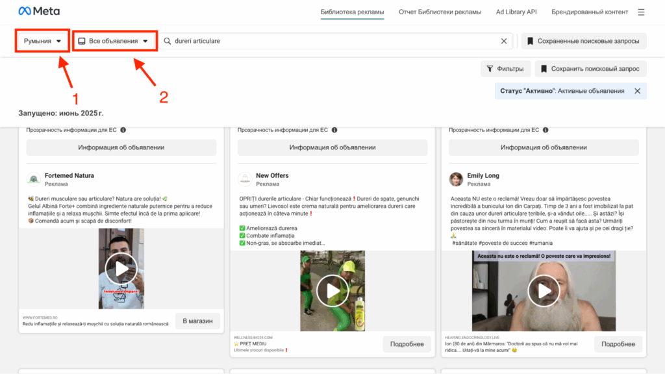Open Отчет Библиотеки рекламы tab
Image resolution: width=665 pixels, height=374 pixels.
440,12
